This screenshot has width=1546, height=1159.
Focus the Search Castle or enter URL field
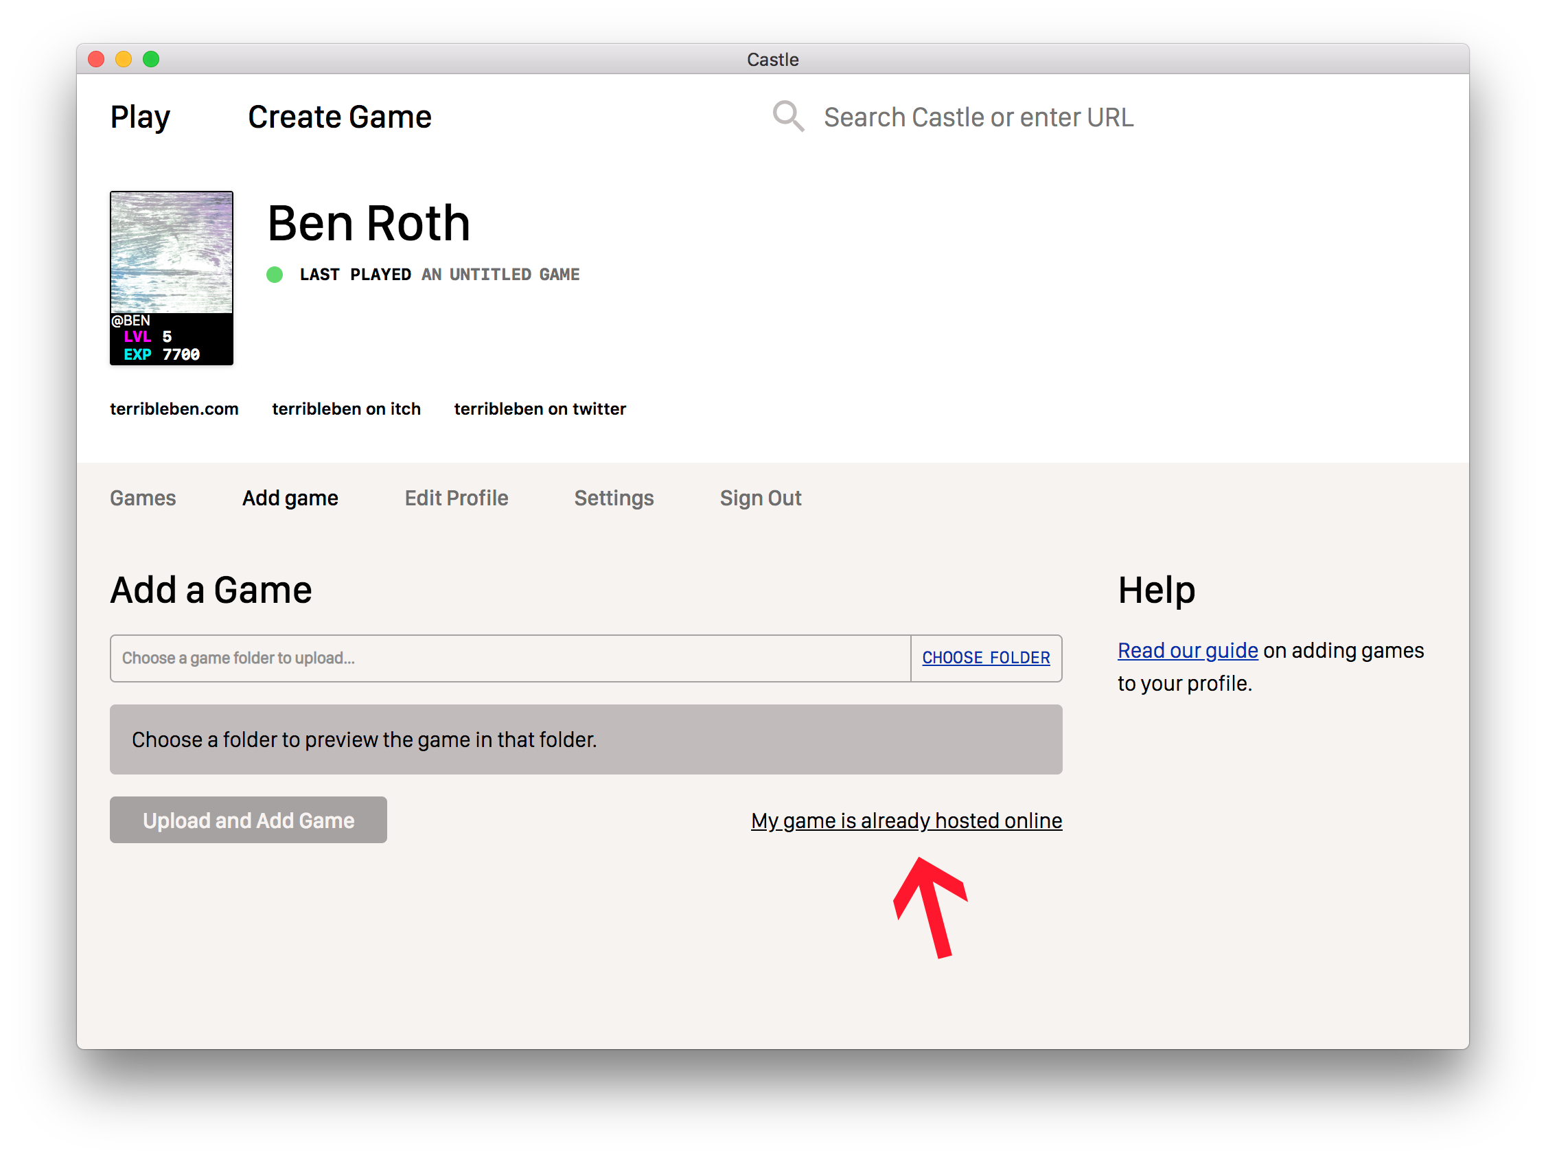pos(978,117)
